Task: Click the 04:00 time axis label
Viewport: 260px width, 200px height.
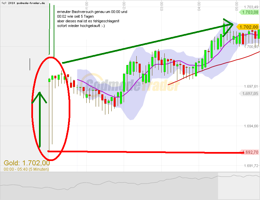Action: pyautogui.click(x=199, y=6)
